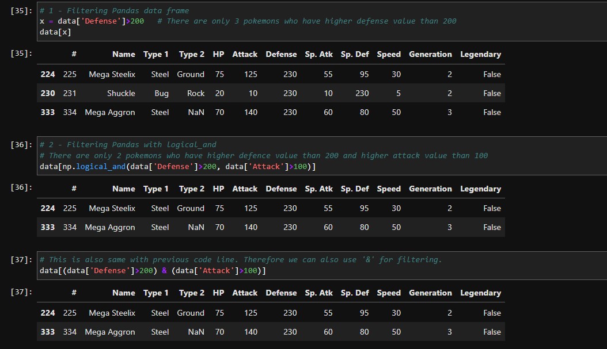Click 'Mega Steelix' in output 35 table
This screenshot has height=349, width=607.
[x=112, y=75]
